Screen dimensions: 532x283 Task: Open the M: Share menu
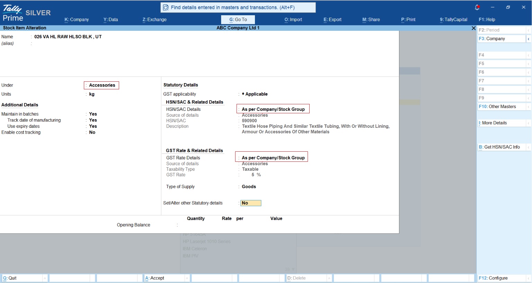point(371,19)
